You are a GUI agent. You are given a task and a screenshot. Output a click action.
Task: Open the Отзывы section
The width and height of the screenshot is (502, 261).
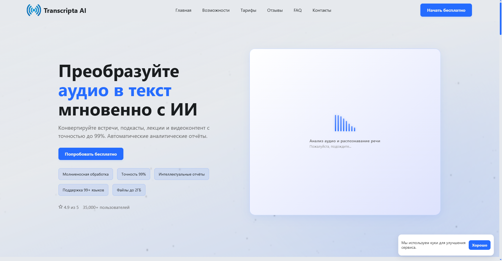[x=274, y=10]
